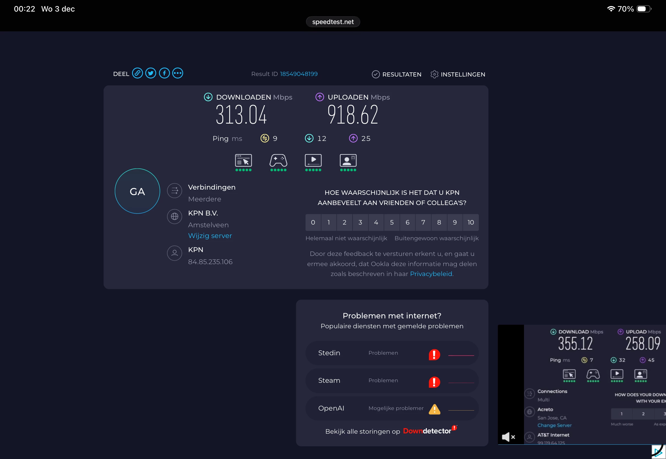Select rating 10 for KPN
The image size is (666, 459).
click(x=470, y=222)
